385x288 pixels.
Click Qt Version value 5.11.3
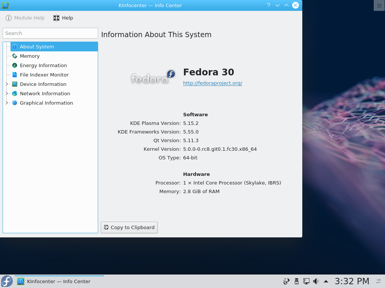tap(191, 140)
